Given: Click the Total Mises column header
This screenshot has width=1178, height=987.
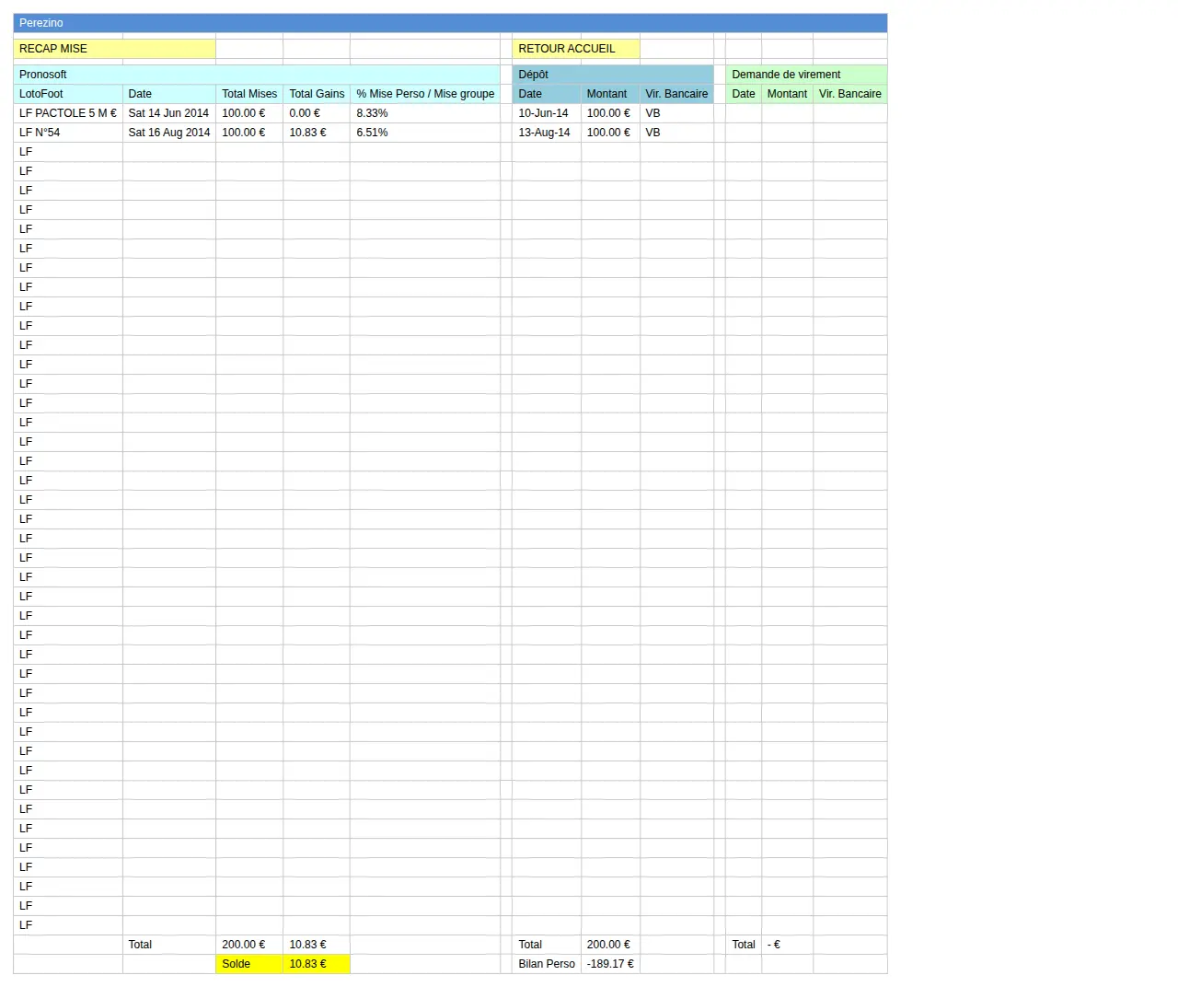Looking at the screenshot, I should 249,94.
